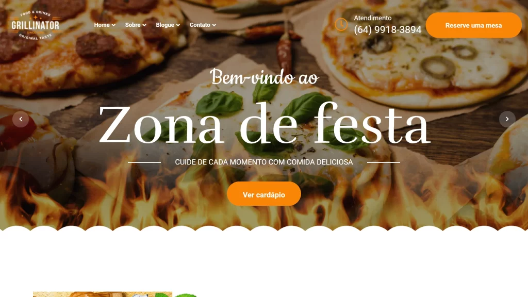Expand the Blogue chevron arrow

178,25
